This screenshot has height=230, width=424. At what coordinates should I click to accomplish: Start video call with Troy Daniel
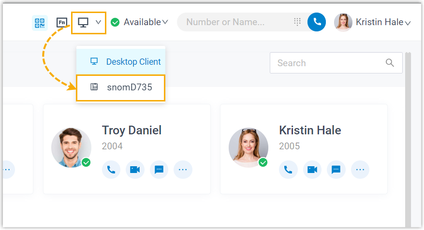click(x=135, y=170)
